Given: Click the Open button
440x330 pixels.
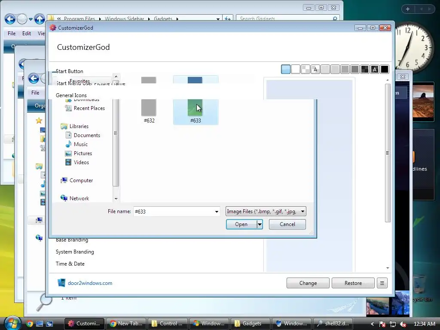Looking at the screenshot, I should tap(241, 224).
